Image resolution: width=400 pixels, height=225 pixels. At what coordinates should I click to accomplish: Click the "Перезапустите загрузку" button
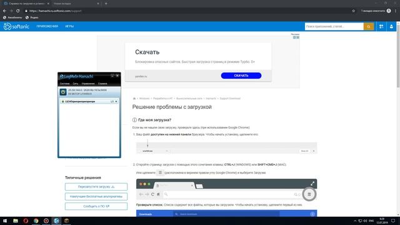(x=96, y=187)
